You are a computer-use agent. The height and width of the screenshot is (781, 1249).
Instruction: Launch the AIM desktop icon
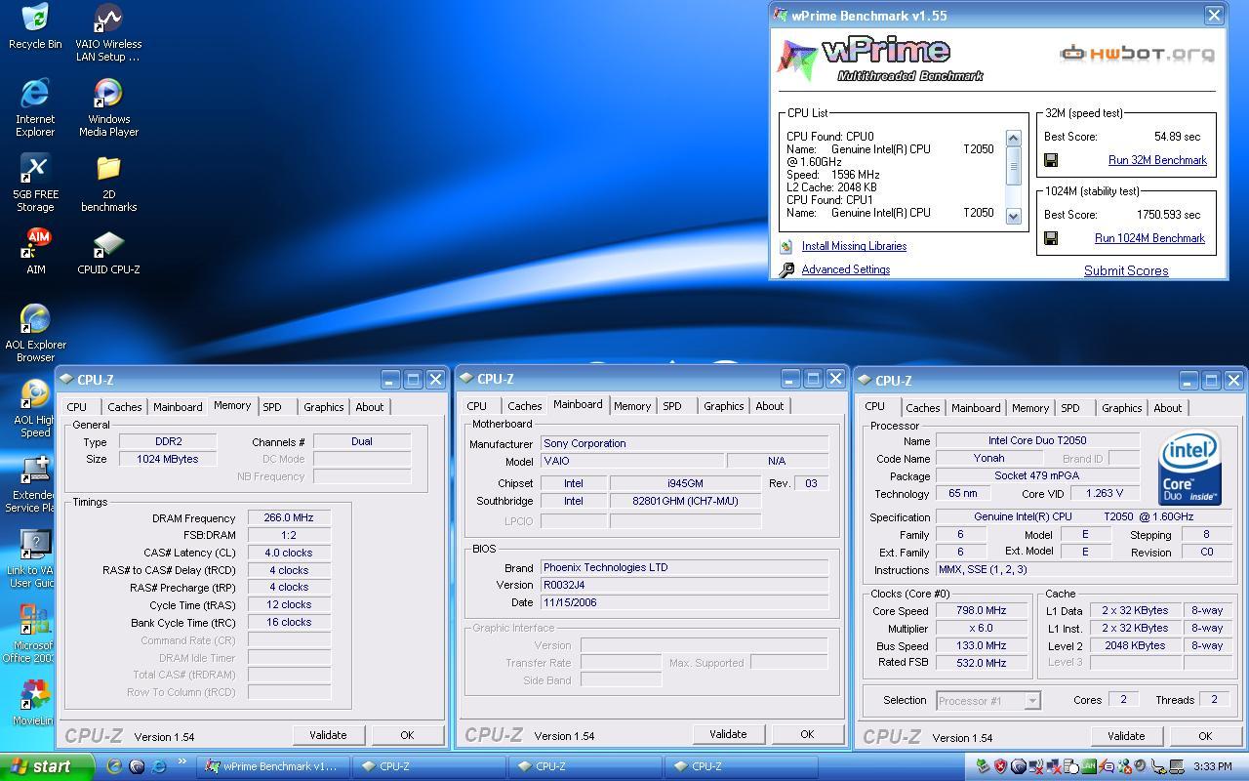pos(36,252)
